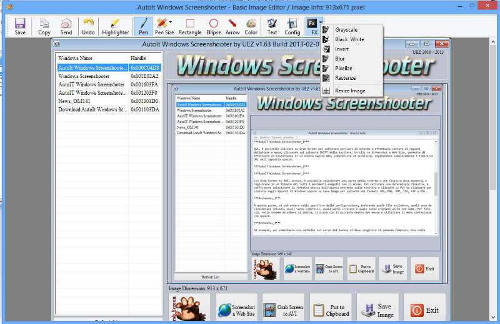Click the Windows Name column header
The image size is (500, 324).
point(92,58)
